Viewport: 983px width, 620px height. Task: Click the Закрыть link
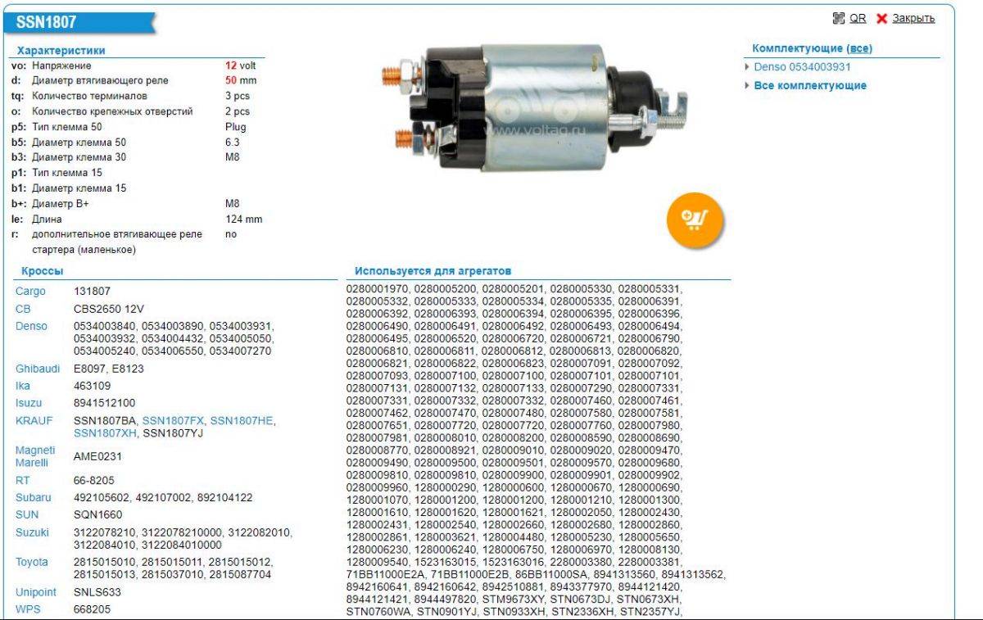click(x=913, y=18)
